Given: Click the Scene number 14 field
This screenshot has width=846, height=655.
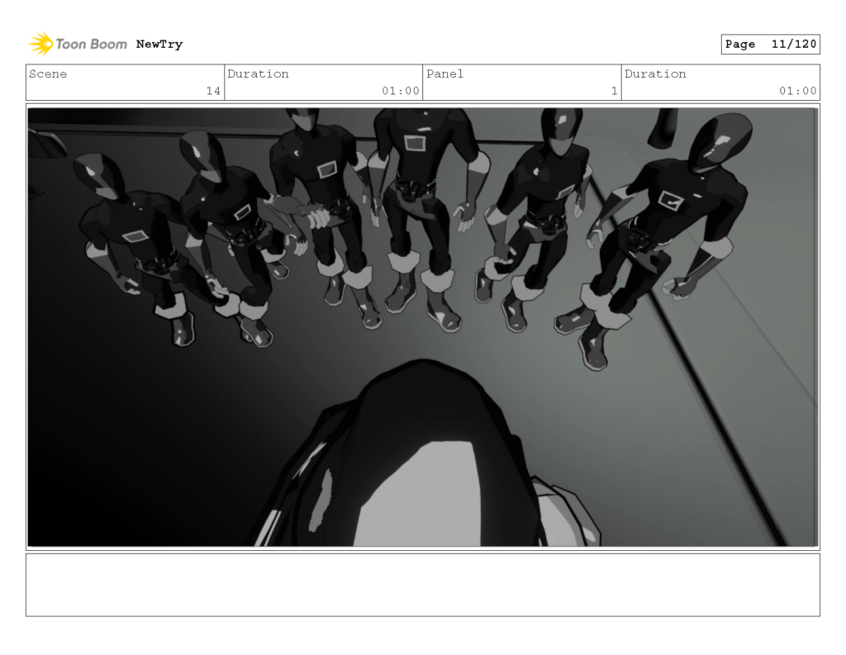Looking at the screenshot, I should pos(216,91).
